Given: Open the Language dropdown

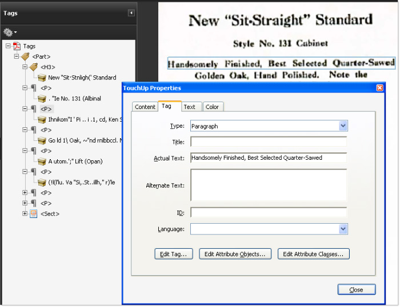Looking at the screenshot, I should pyautogui.click(x=343, y=229).
